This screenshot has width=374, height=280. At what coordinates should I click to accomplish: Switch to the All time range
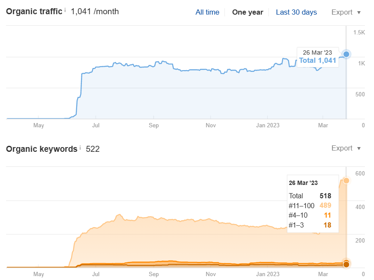(207, 12)
